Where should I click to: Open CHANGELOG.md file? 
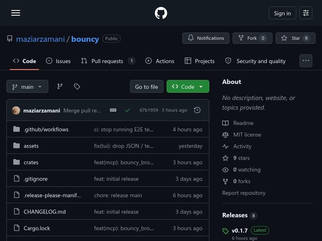(x=45, y=212)
